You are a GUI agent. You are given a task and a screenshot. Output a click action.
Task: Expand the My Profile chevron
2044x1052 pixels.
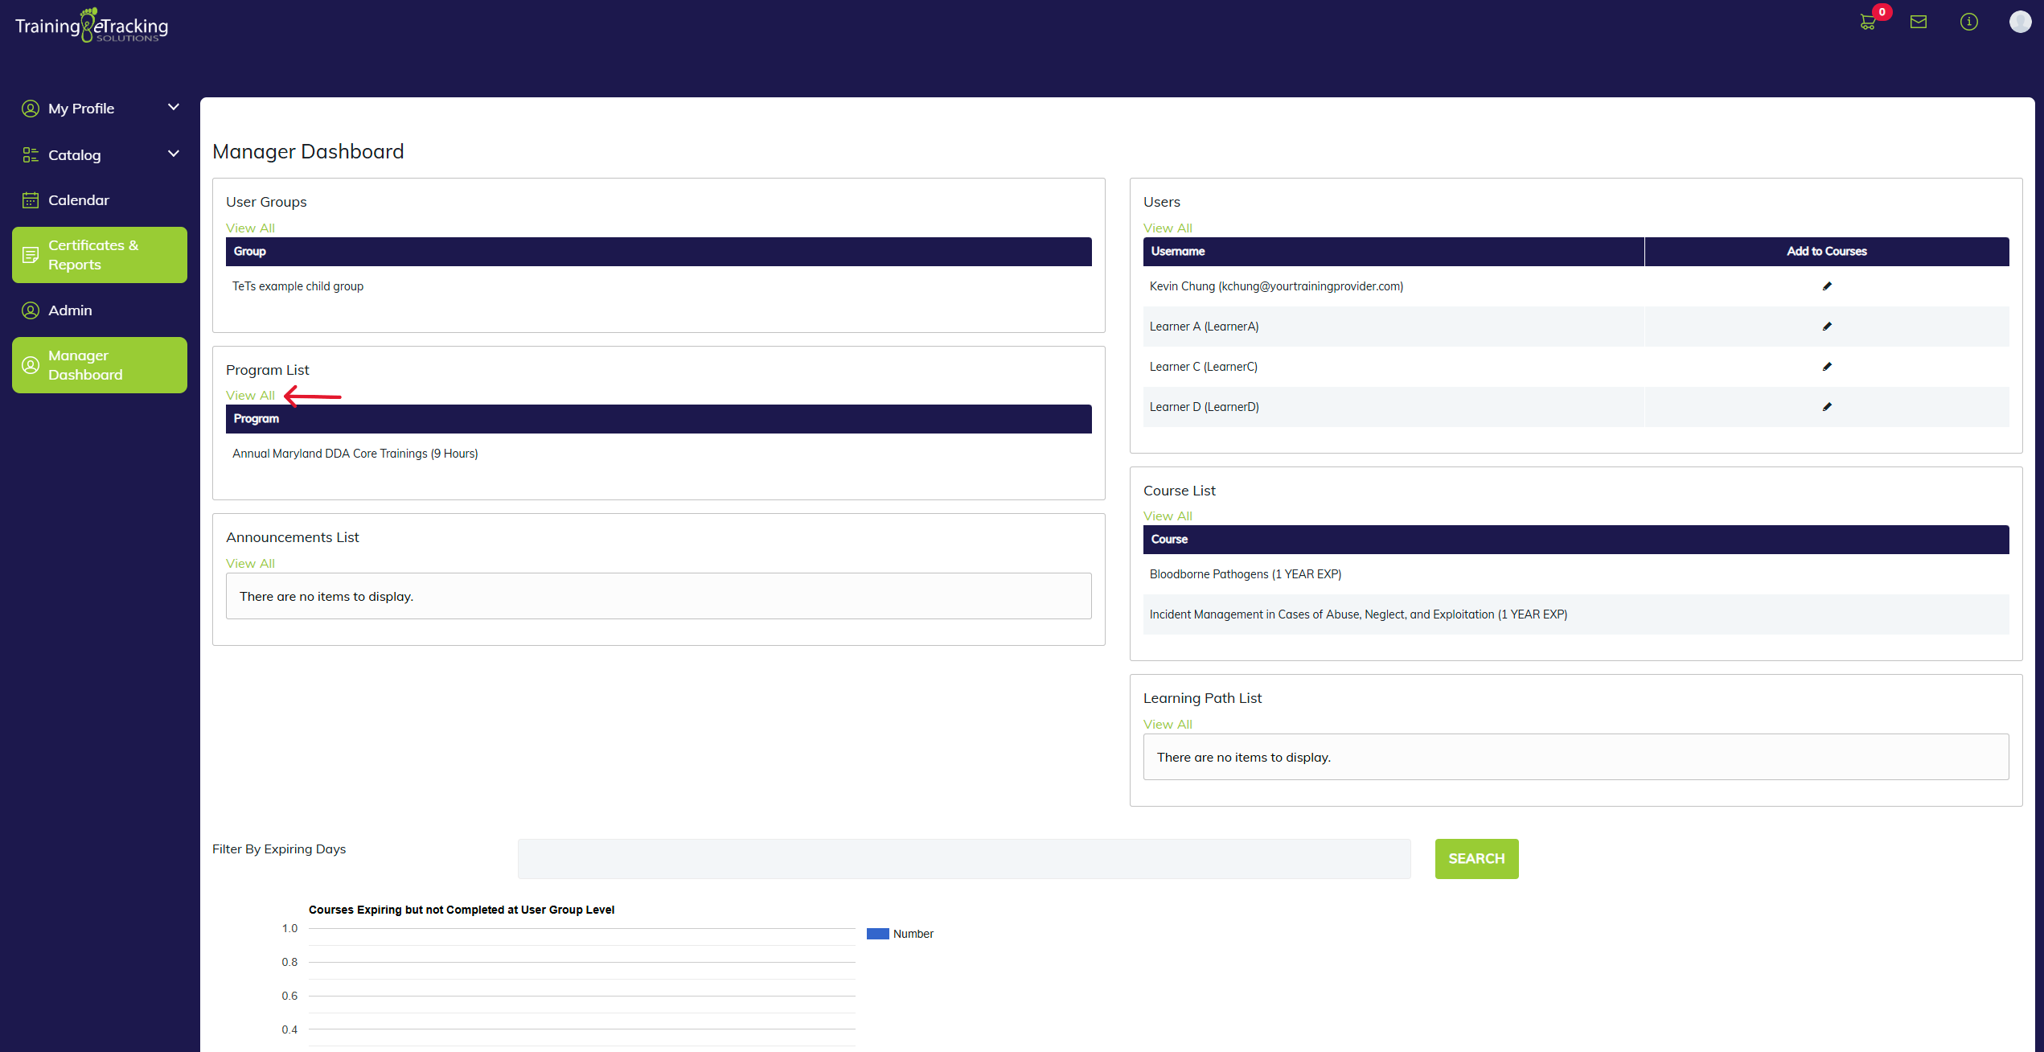click(173, 107)
